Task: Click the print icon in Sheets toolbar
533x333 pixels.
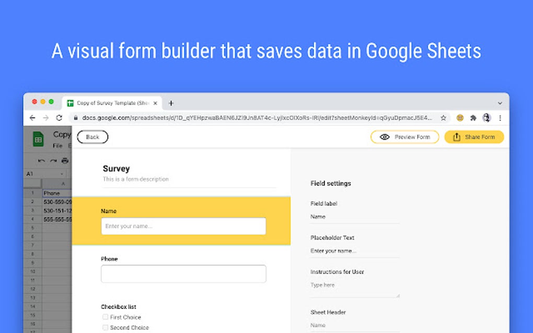Action: pos(65,161)
